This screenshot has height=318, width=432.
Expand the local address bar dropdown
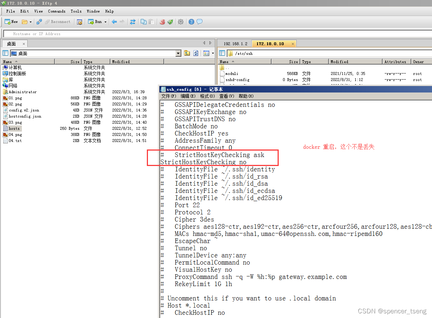(x=178, y=53)
